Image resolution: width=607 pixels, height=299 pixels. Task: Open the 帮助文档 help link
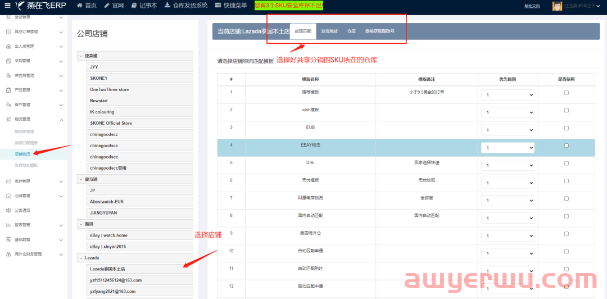coord(532,6)
